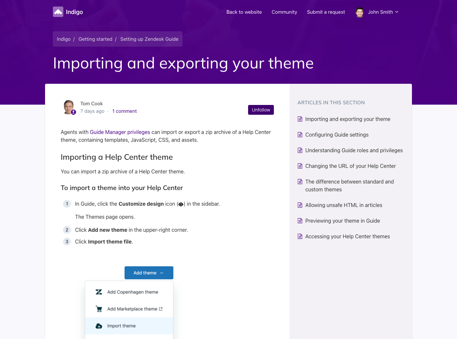Click the cloud upload icon beside Import theme
This screenshot has height=339, width=457.
point(99,326)
